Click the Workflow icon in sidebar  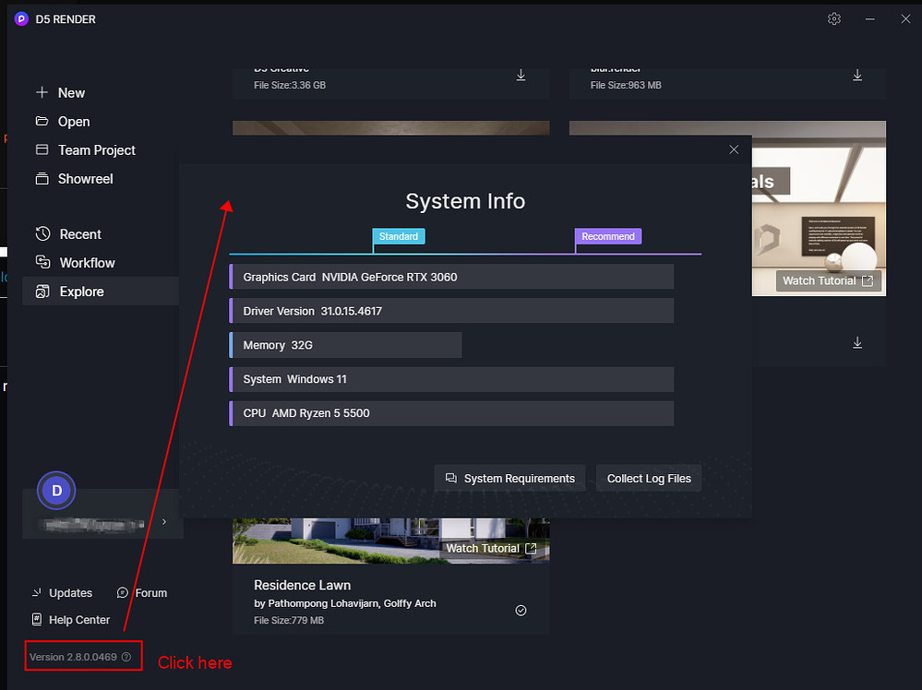41,262
